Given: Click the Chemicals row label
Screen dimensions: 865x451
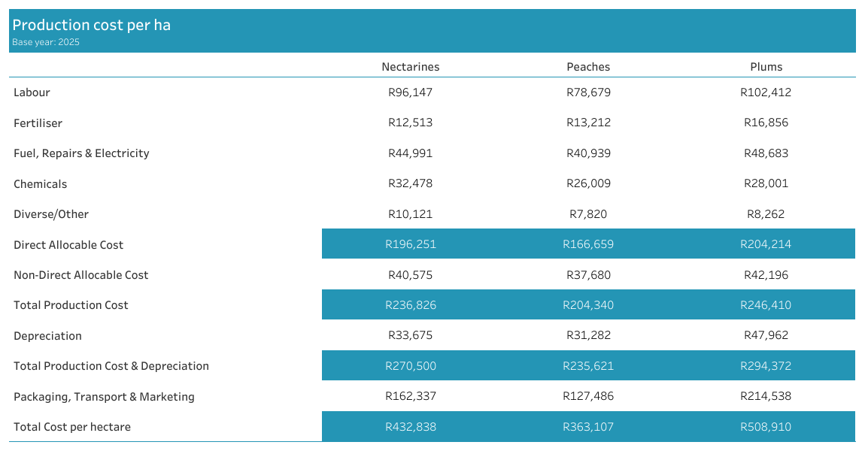Looking at the screenshot, I should click(40, 184).
